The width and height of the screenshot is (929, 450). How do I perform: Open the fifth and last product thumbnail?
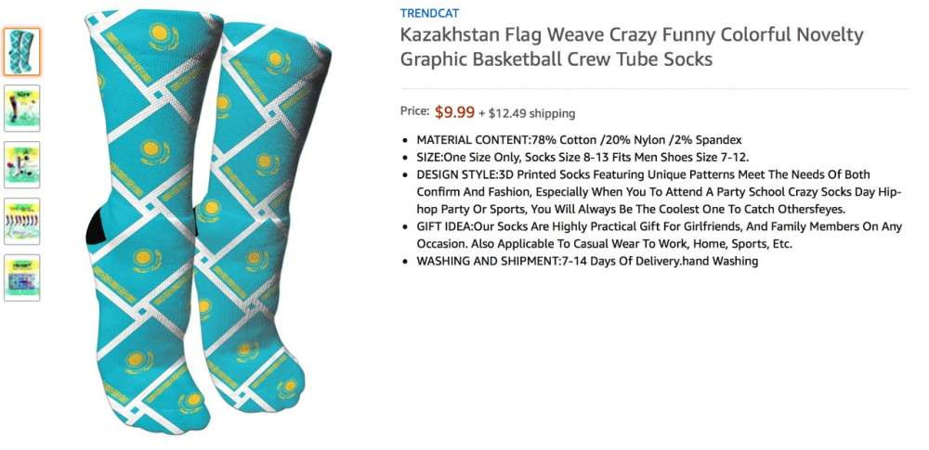[x=22, y=276]
